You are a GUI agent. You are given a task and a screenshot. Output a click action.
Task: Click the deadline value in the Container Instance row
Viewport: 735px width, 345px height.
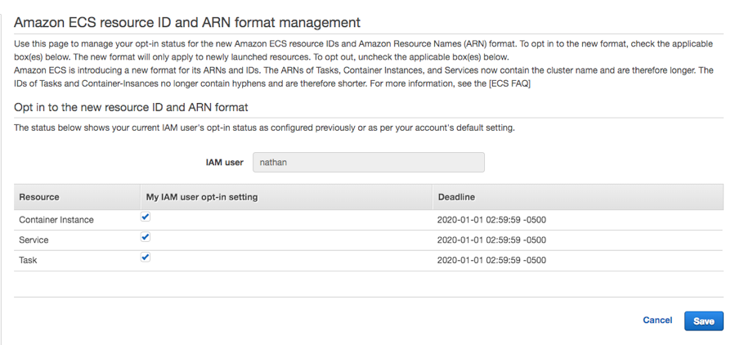click(x=491, y=220)
